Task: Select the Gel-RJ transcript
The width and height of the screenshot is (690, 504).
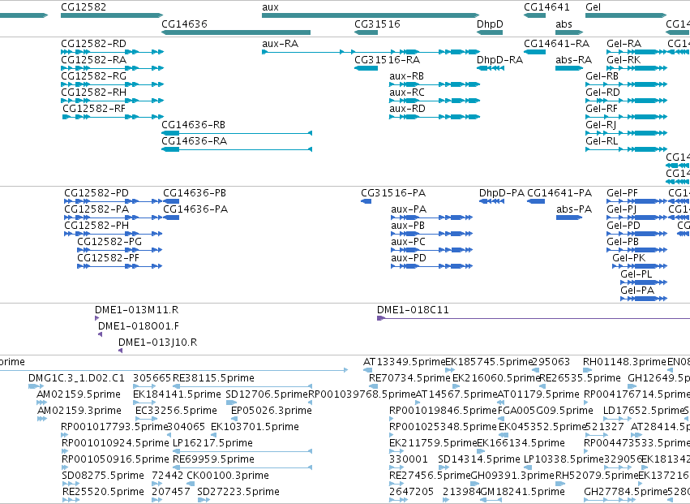Action: [x=626, y=133]
